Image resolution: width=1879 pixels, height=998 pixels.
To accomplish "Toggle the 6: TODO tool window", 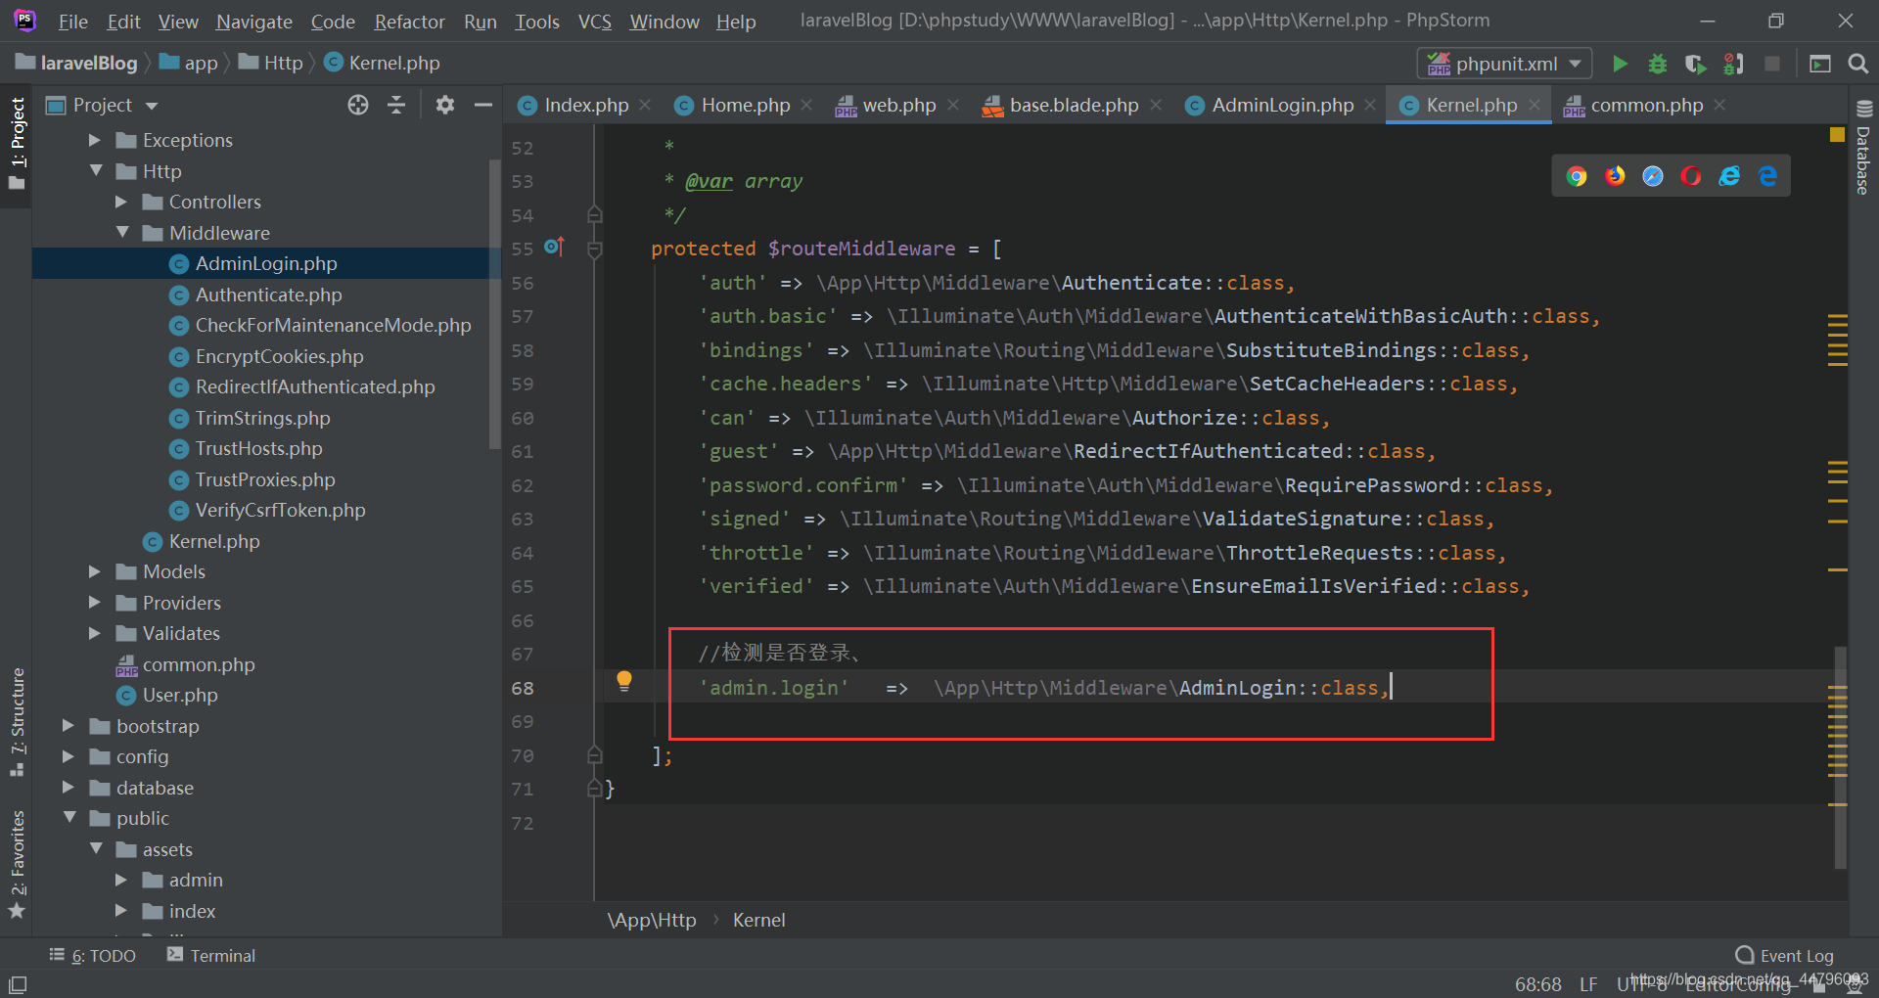I will (93, 956).
